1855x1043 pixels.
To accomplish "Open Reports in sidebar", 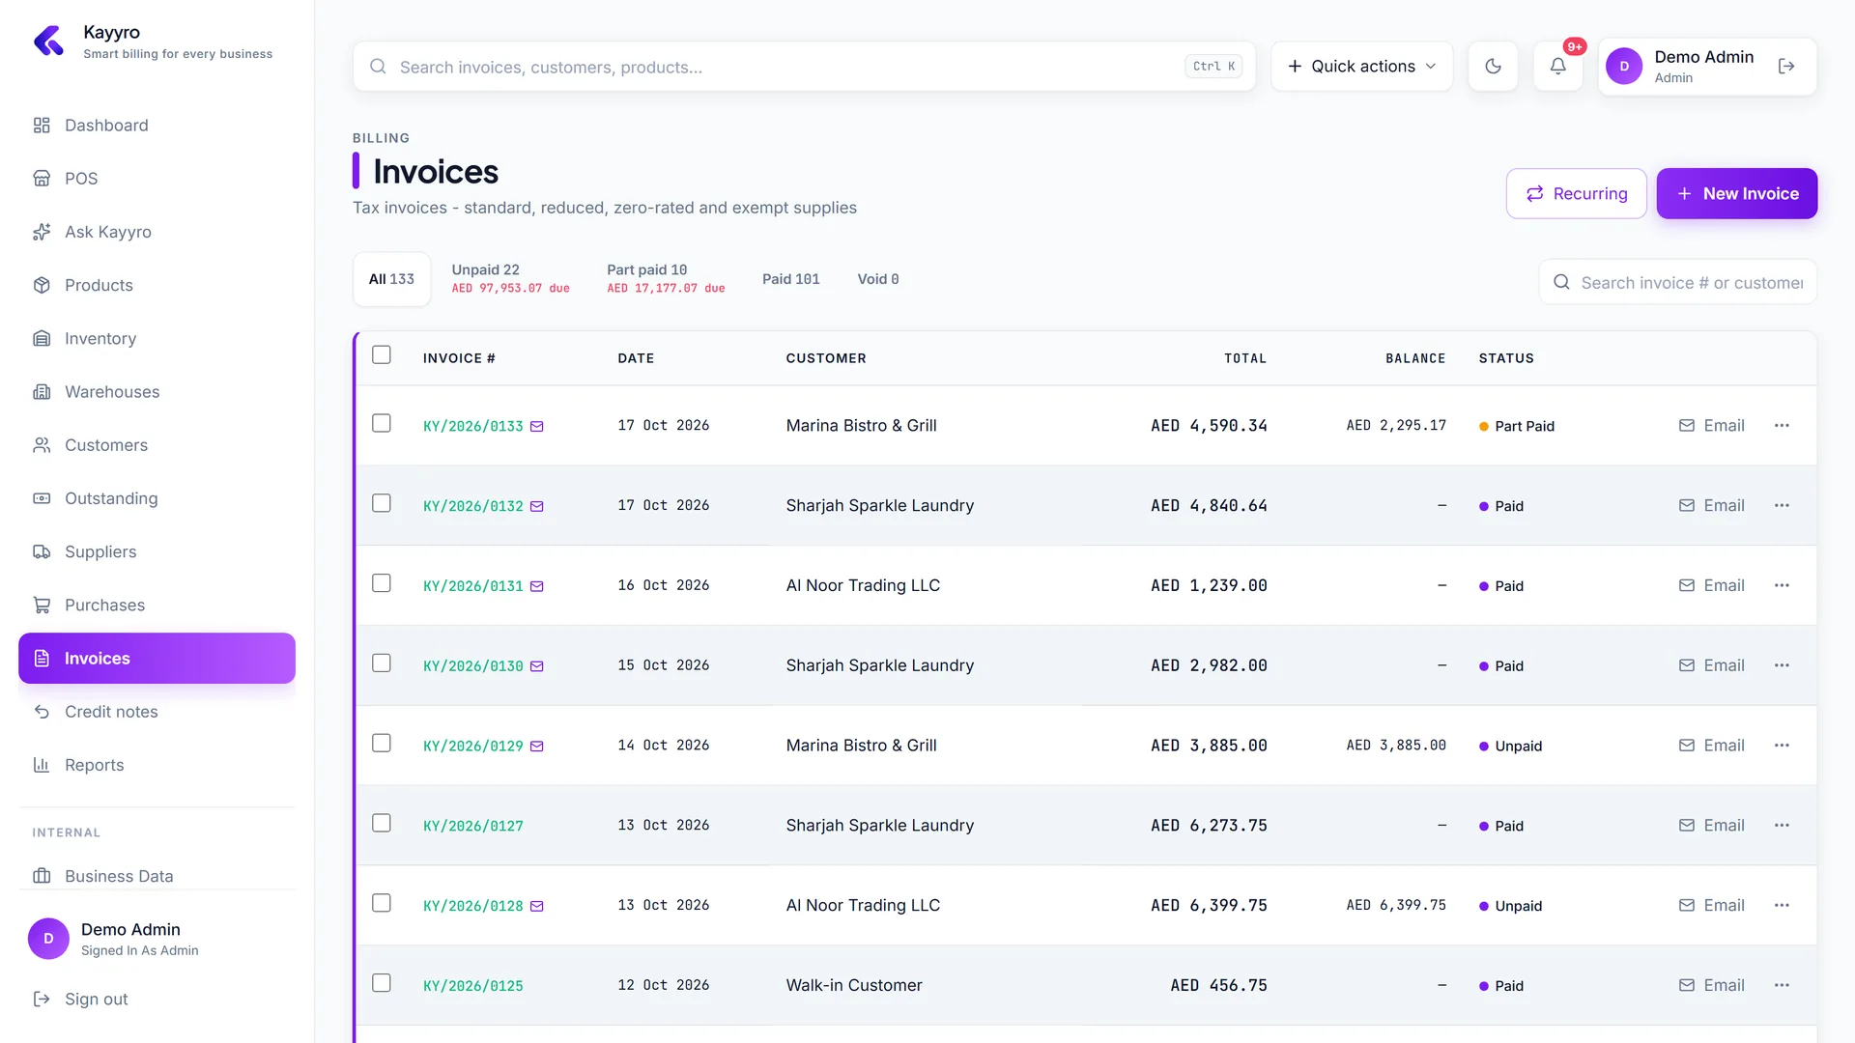I will (x=157, y=765).
